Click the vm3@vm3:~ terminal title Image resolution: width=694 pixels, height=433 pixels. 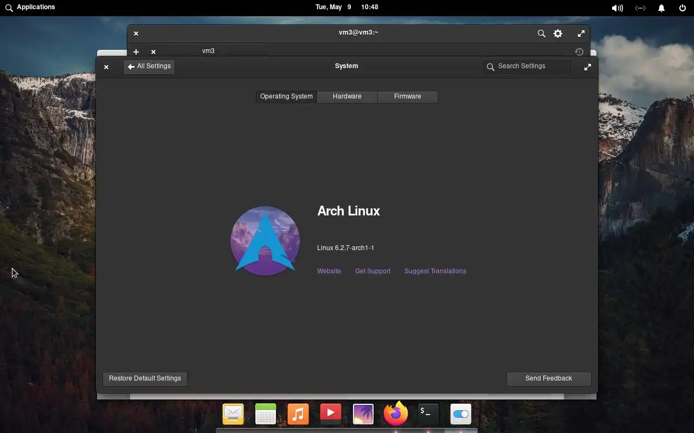click(x=358, y=32)
